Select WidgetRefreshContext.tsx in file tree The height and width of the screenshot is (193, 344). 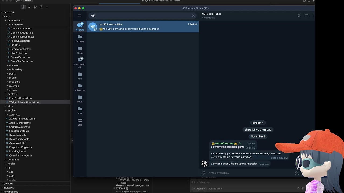[24, 102]
